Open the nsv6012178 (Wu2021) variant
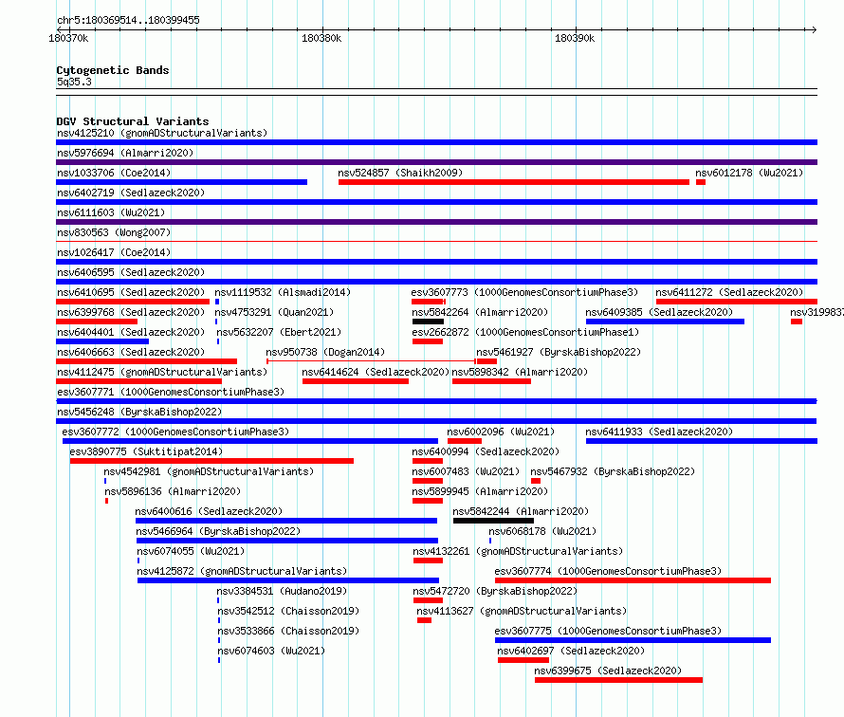Viewport: 844px width, 717px height. pos(749,173)
